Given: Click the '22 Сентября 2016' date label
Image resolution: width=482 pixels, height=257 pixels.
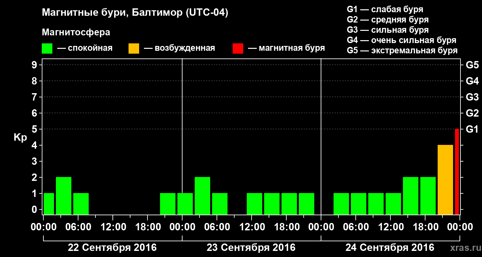Looking at the screenshot, I should (x=112, y=248).
